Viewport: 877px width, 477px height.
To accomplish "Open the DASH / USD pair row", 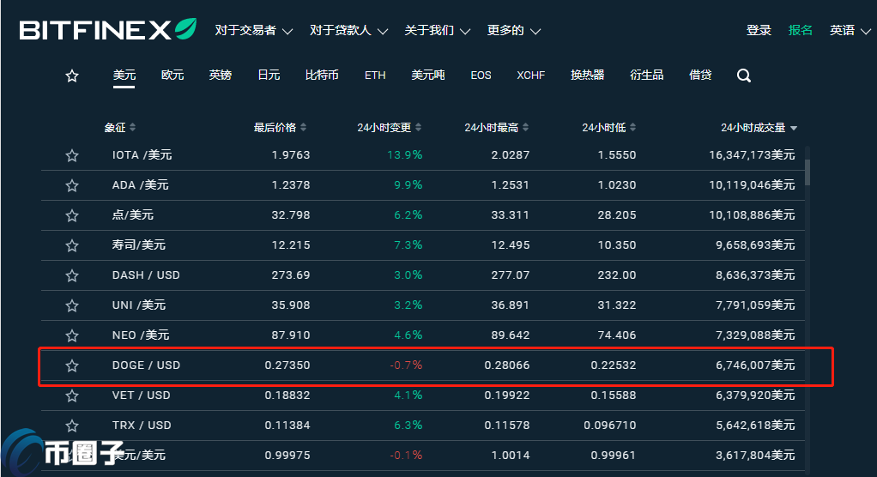I will 146,275.
